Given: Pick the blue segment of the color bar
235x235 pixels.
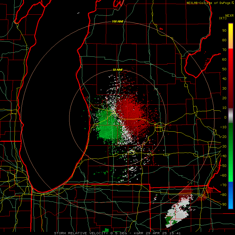Looking at the screenshot, I should (x=231, y=195).
